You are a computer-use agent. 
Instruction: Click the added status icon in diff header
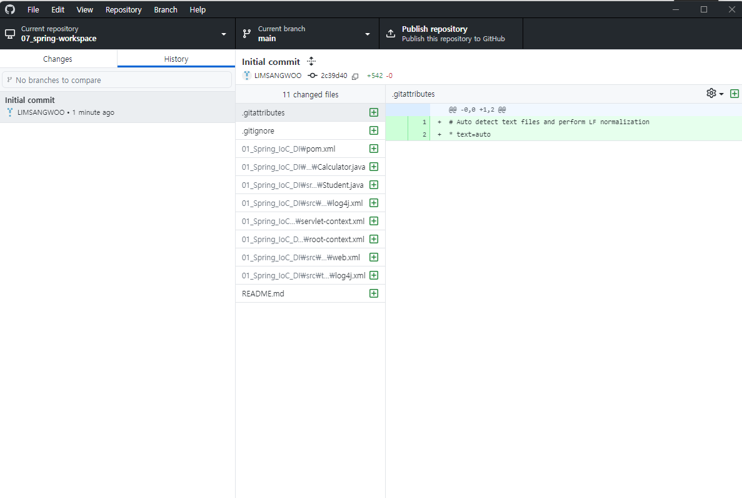click(x=734, y=94)
